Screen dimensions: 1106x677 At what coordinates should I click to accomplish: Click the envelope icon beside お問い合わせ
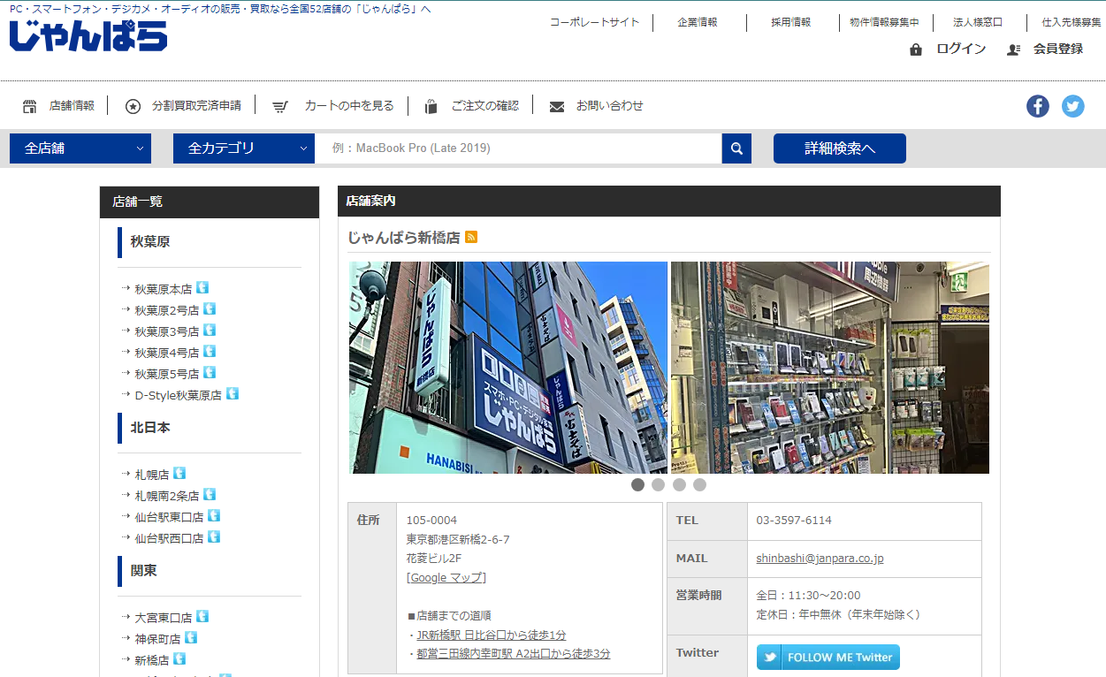(557, 106)
